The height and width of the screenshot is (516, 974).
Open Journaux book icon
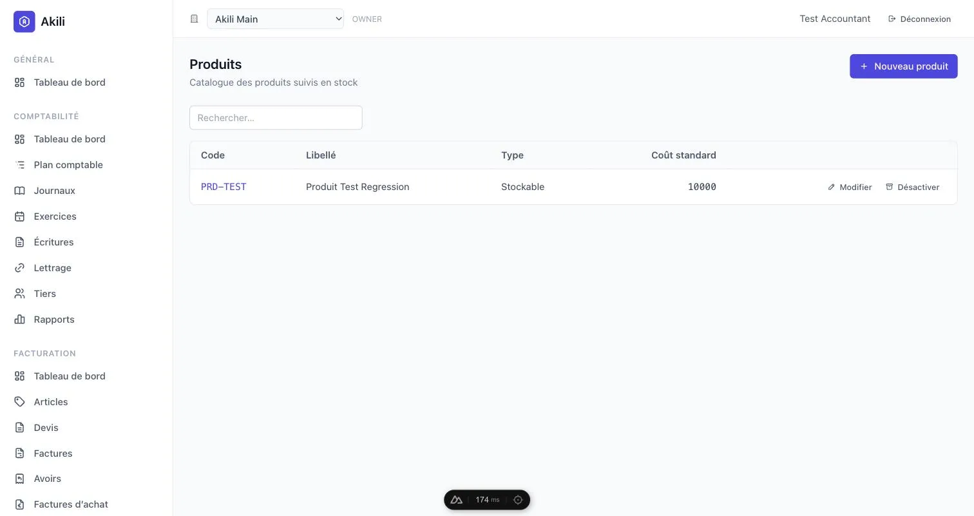tap(20, 191)
